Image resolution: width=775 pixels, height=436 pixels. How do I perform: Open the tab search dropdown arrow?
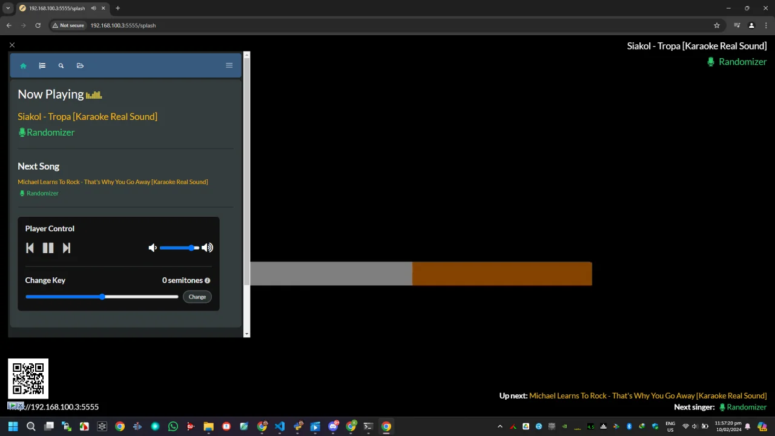tap(8, 8)
